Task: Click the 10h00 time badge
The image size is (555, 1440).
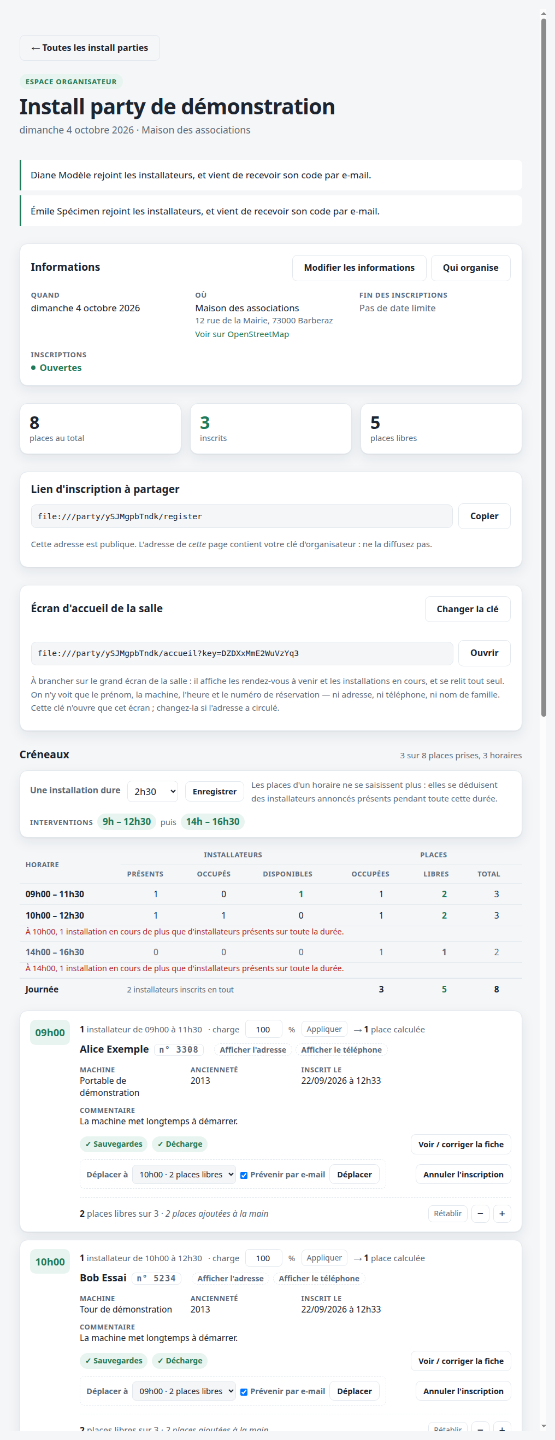Action: [50, 1262]
